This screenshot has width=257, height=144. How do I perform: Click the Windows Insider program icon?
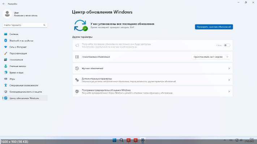coord(77,91)
